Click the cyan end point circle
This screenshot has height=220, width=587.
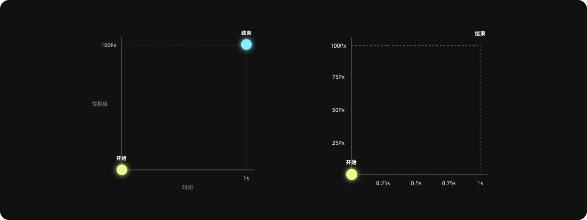pos(246,44)
